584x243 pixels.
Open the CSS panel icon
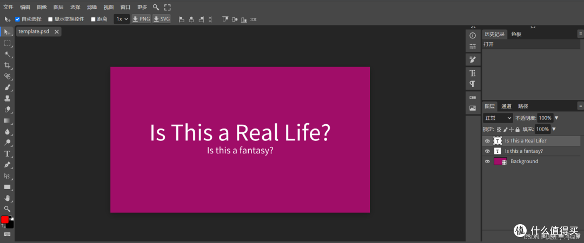(x=473, y=98)
